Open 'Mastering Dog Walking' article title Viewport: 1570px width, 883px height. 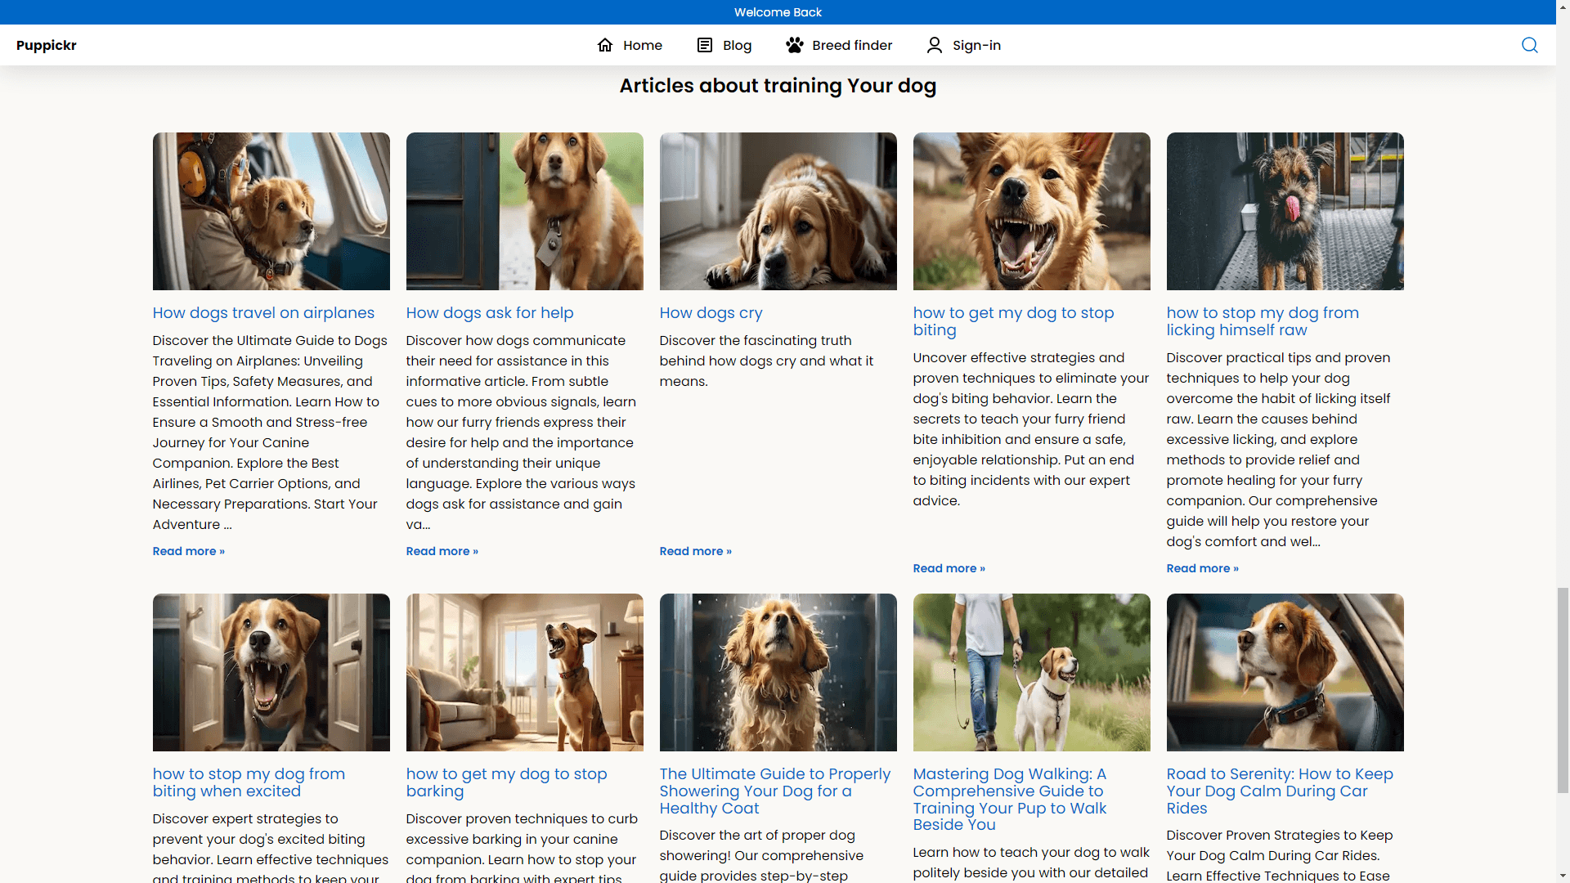click(x=1009, y=799)
